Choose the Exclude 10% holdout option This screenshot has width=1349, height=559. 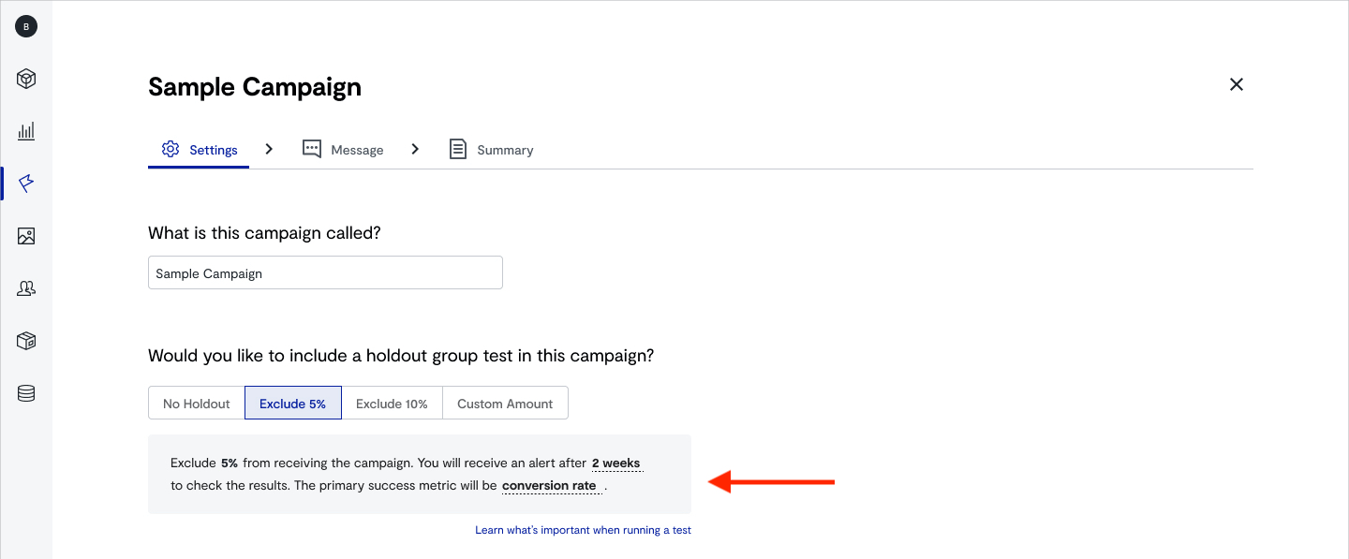click(x=392, y=404)
